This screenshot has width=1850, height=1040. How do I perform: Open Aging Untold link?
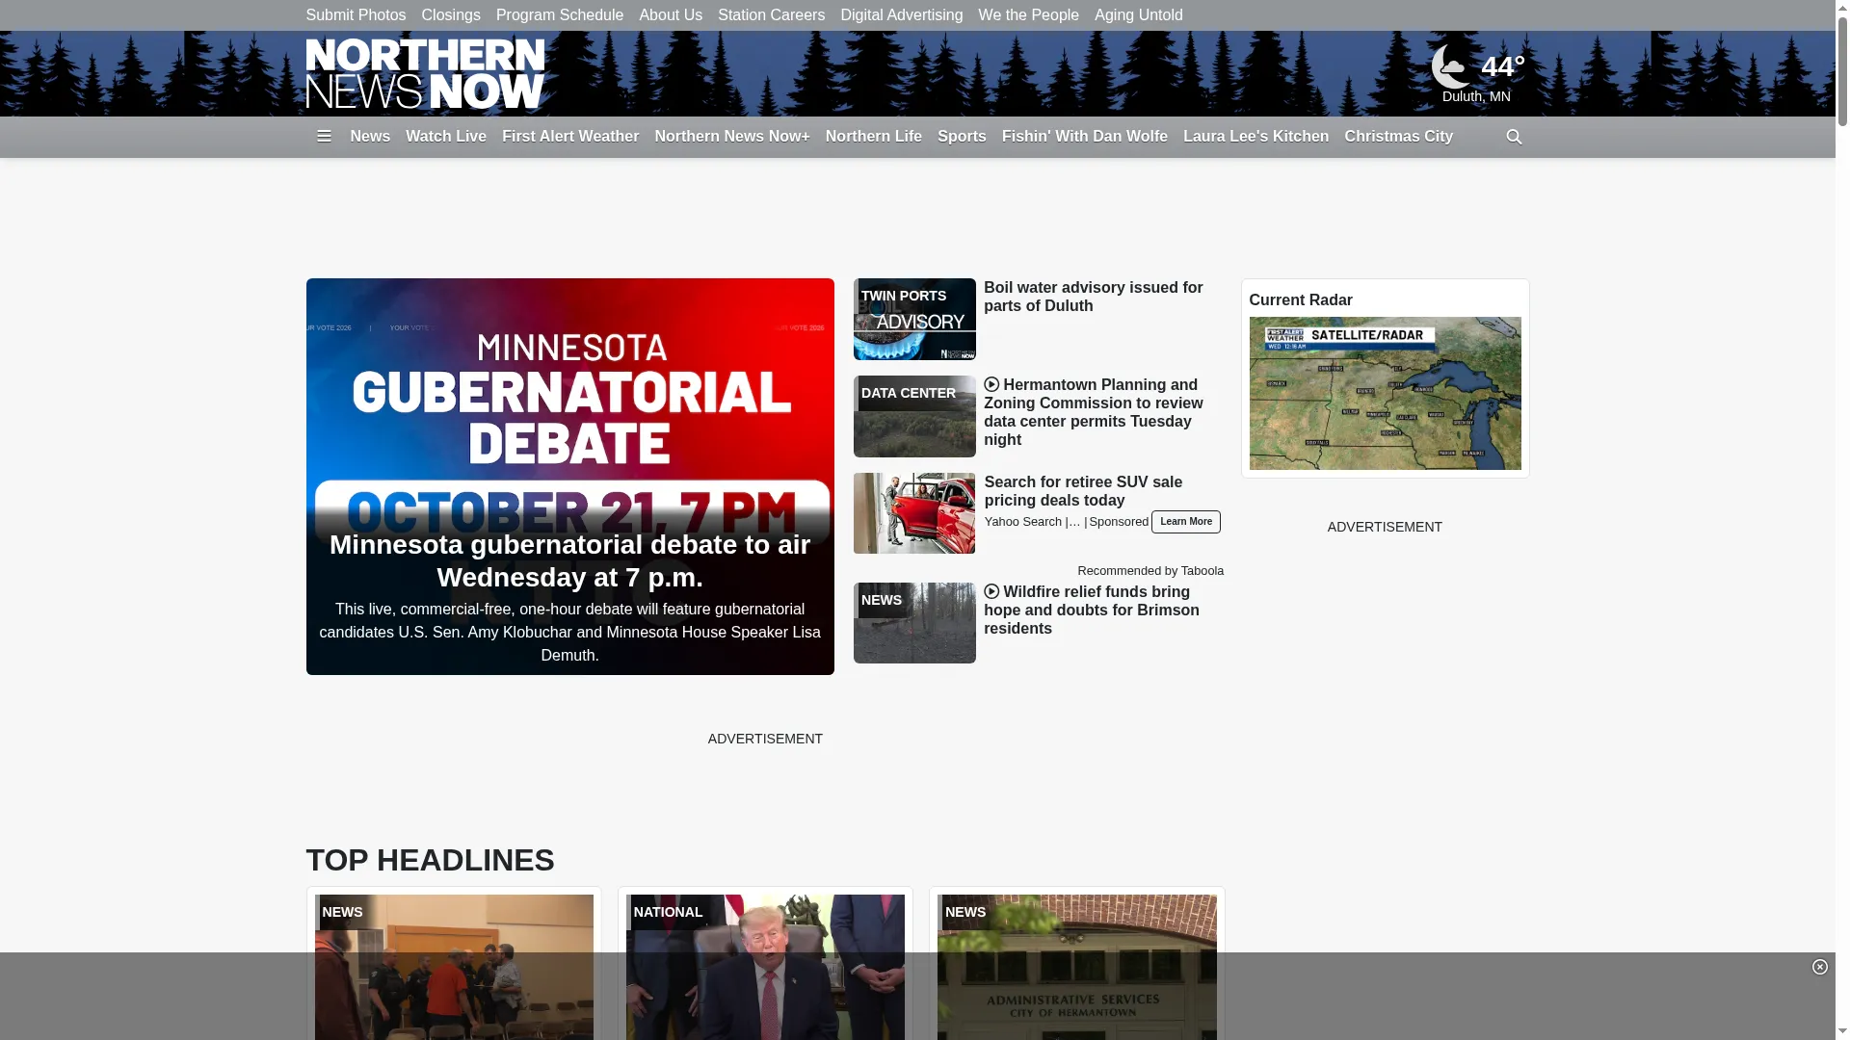[1138, 15]
